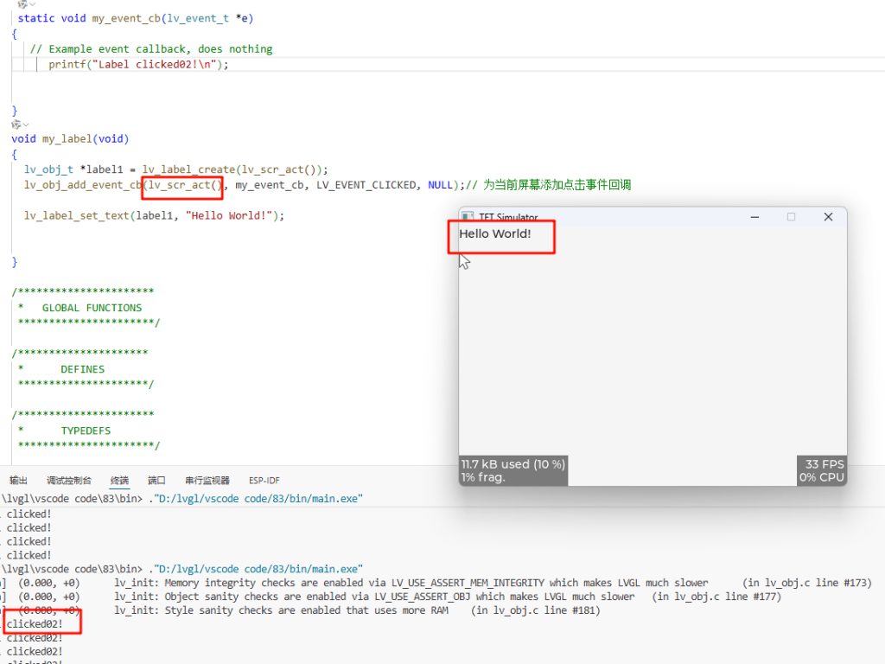The width and height of the screenshot is (885, 664).
Task: Click the Hello World! label in simulator
Action: point(494,234)
